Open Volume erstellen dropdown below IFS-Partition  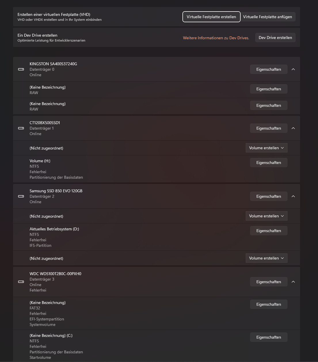click(x=266, y=258)
